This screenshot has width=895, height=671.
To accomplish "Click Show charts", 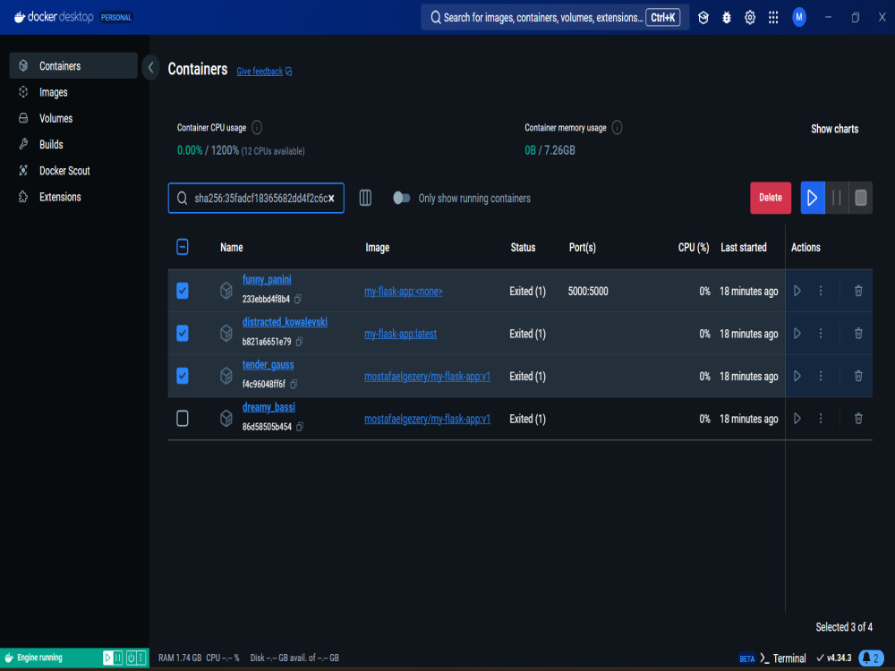I will click(x=834, y=129).
